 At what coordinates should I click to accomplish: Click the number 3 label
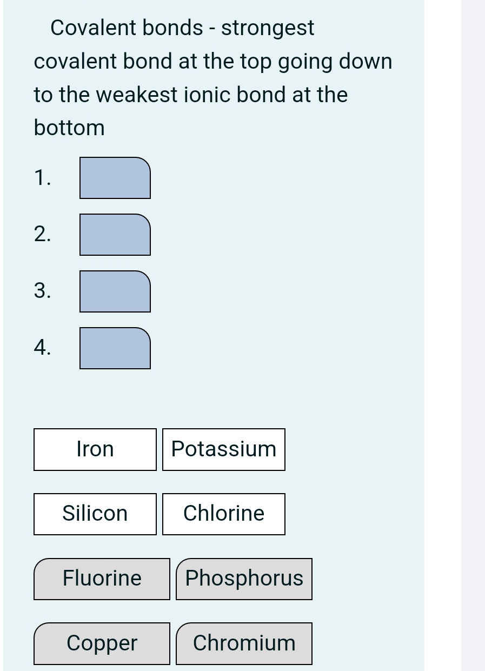42,291
